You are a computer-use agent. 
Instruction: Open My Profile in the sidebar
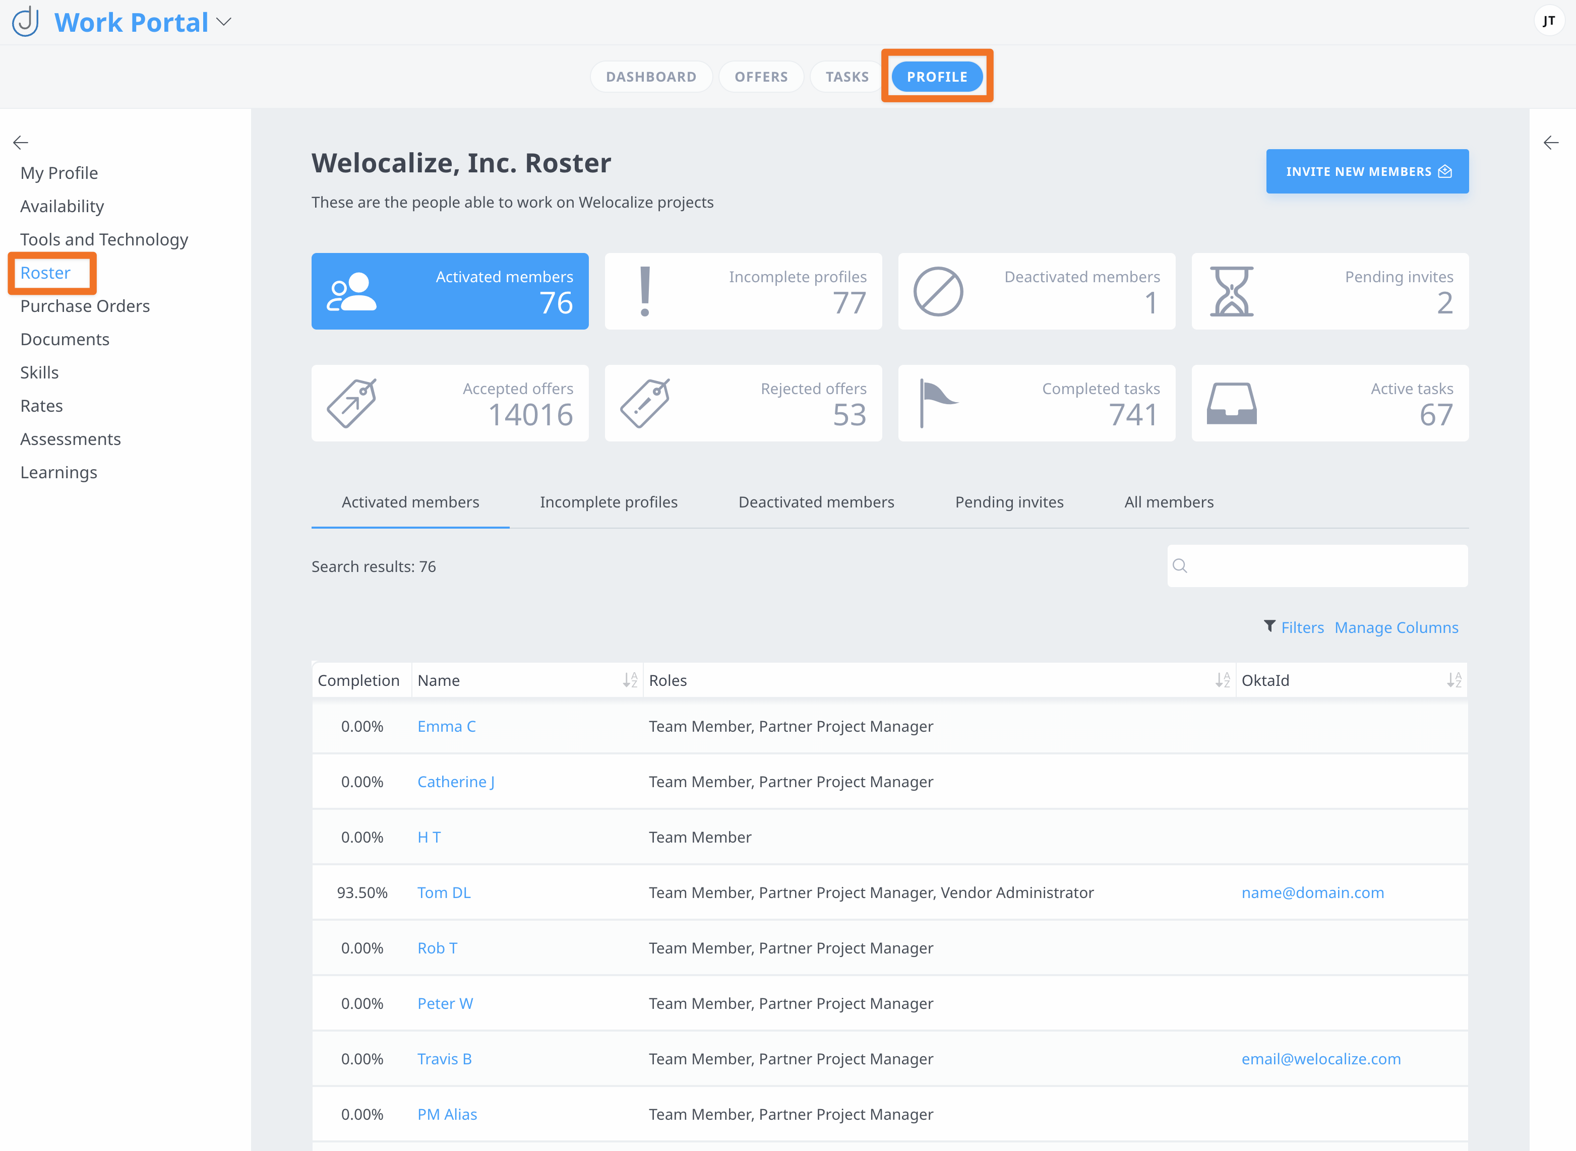(59, 173)
